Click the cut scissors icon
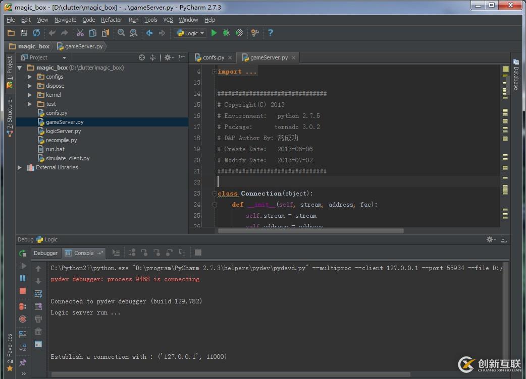 click(x=80, y=33)
